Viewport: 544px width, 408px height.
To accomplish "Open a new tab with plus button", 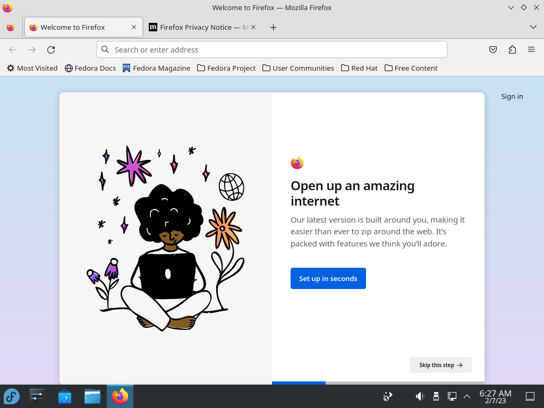I will [274, 28].
